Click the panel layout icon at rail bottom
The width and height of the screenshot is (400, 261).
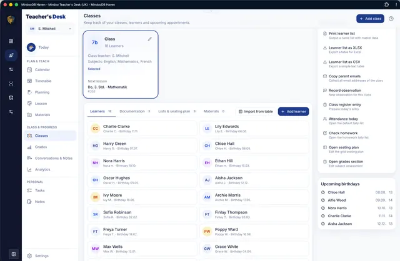coord(14,254)
